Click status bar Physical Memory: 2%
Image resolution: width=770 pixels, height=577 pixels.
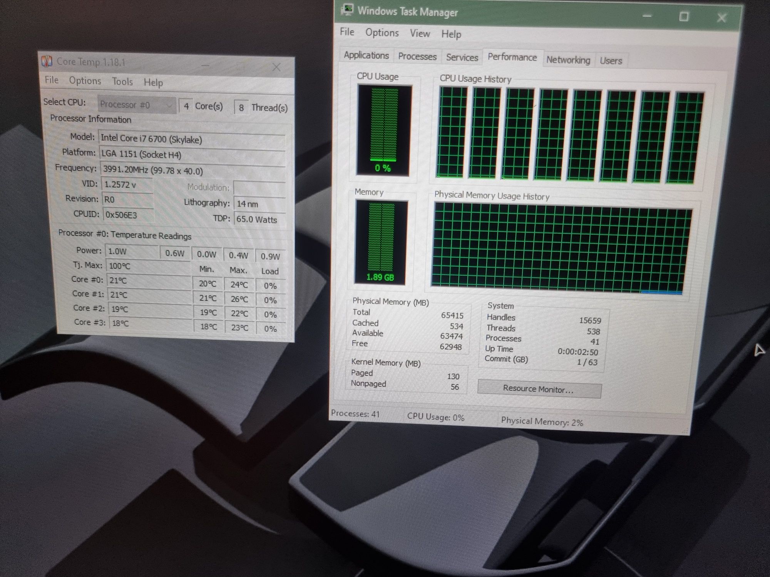pyautogui.click(x=542, y=422)
